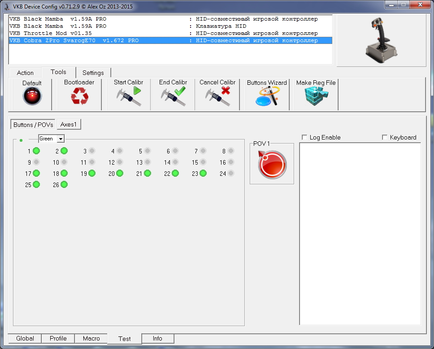Viewport: 434px width, 349px height.
Task: Switch to the Axes1 panel
Action: (x=69, y=124)
